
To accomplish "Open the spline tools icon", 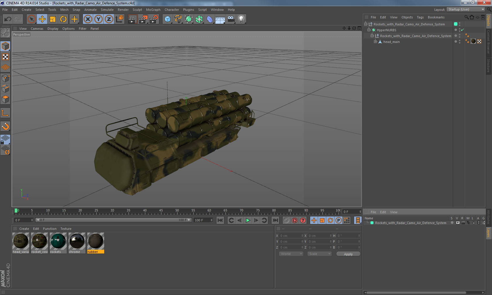I will point(178,19).
